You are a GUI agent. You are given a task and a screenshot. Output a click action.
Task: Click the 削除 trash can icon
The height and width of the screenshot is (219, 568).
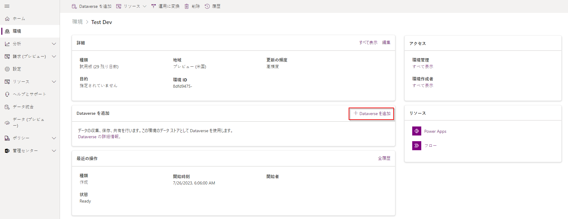(187, 6)
